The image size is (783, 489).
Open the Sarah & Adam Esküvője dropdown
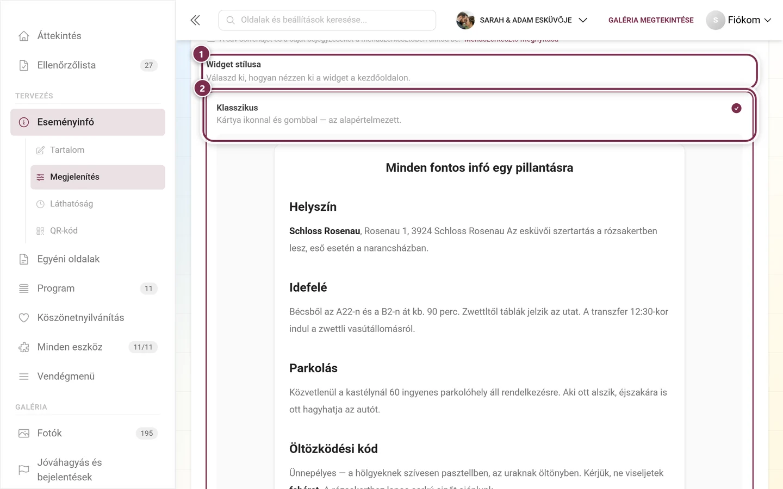point(522,20)
